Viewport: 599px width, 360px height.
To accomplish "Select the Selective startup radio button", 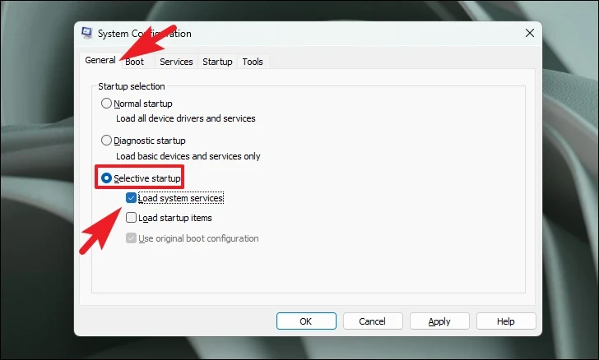I will pyautogui.click(x=106, y=178).
